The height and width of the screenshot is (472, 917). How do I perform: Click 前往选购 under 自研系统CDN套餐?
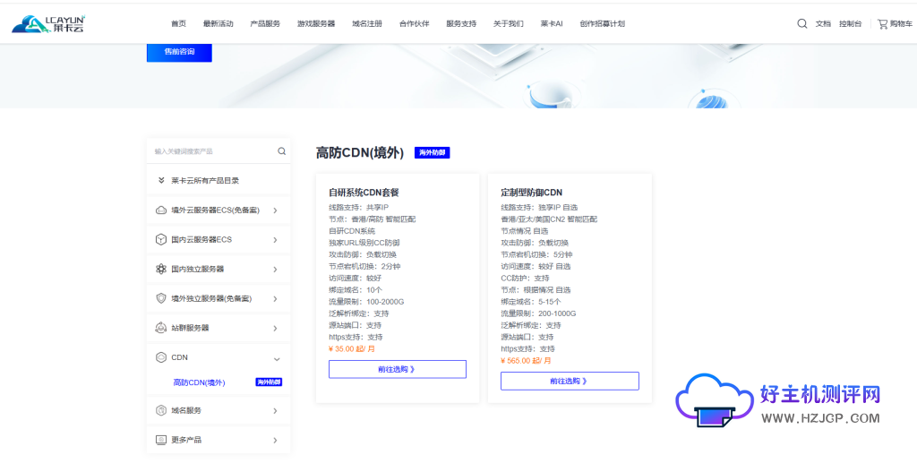(397, 369)
